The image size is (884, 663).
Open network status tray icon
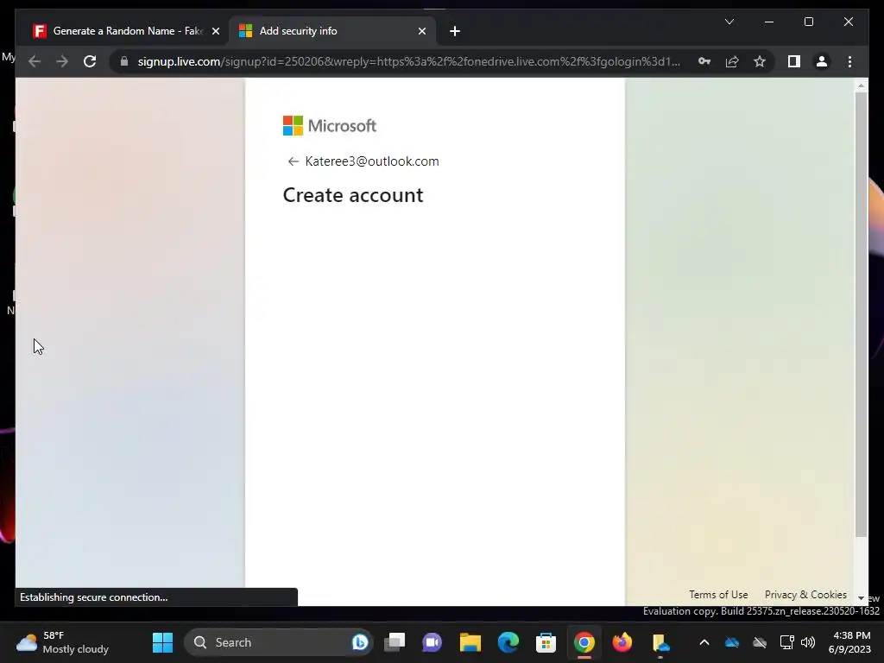(x=787, y=642)
